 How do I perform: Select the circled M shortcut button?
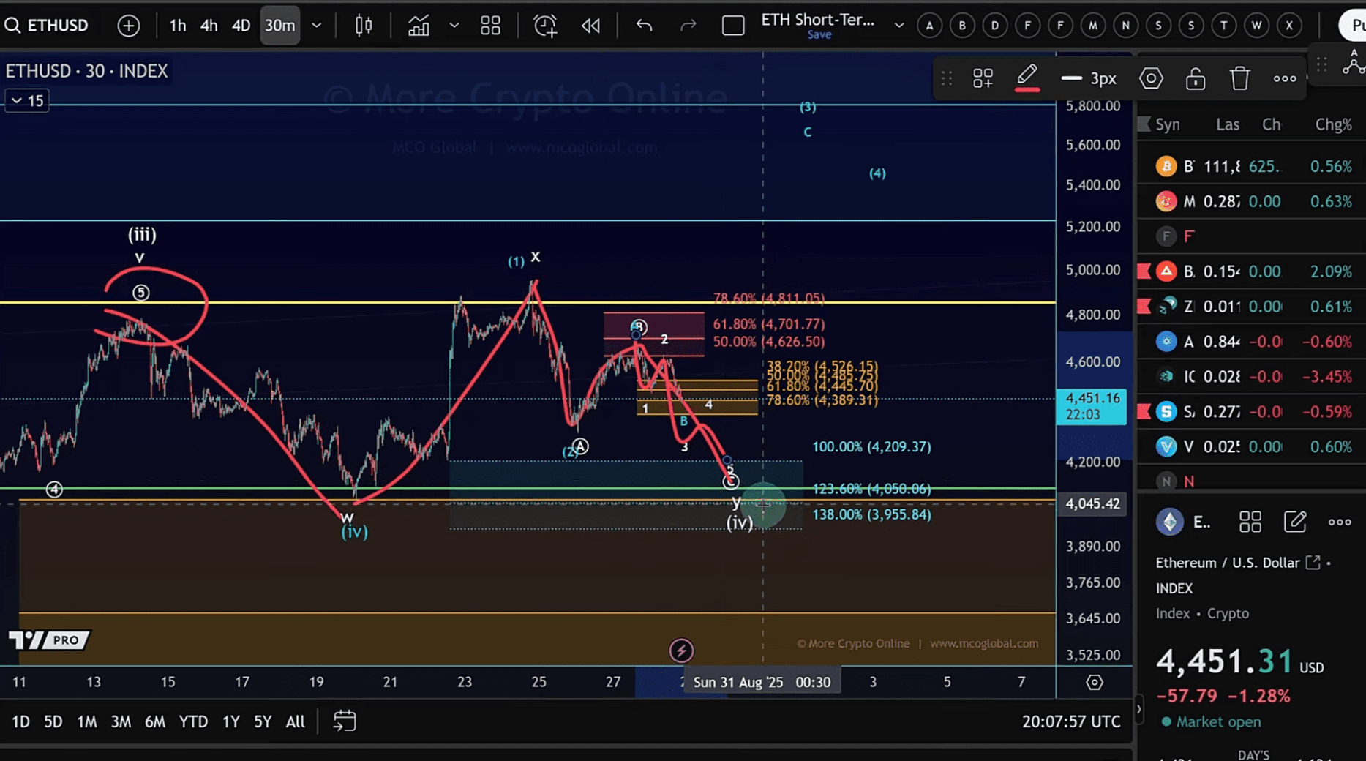tap(1093, 26)
